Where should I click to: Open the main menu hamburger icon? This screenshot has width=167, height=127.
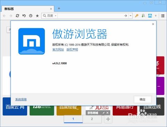click(163, 16)
